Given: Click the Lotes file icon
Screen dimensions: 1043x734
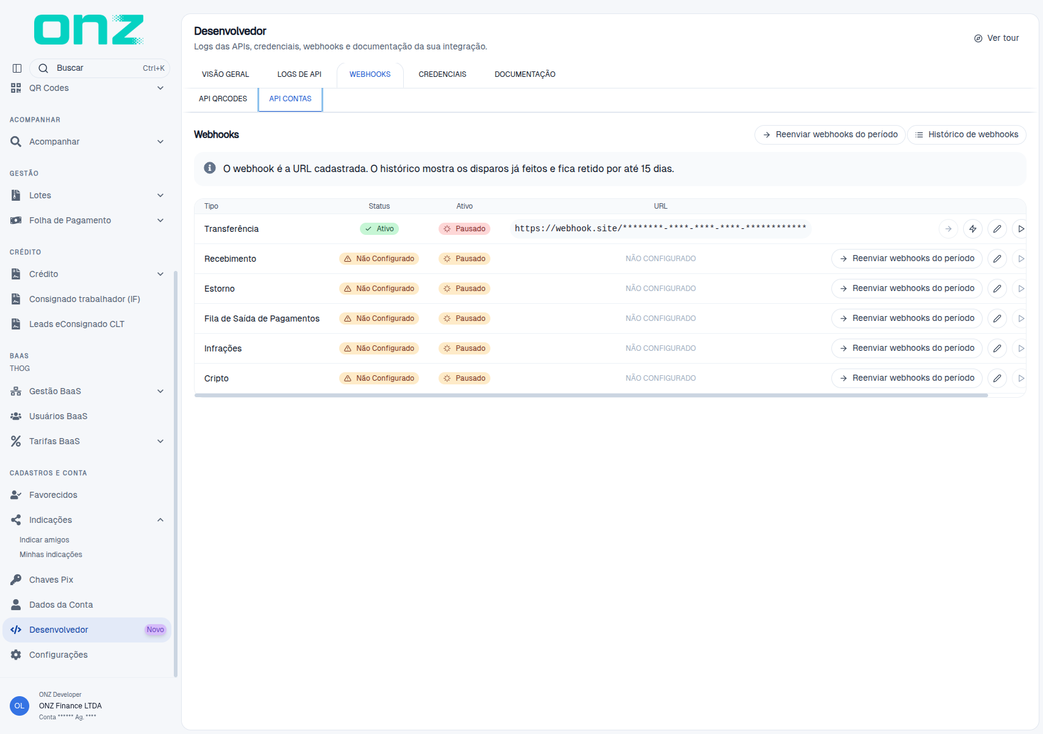Looking at the screenshot, I should click(x=16, y=195).
